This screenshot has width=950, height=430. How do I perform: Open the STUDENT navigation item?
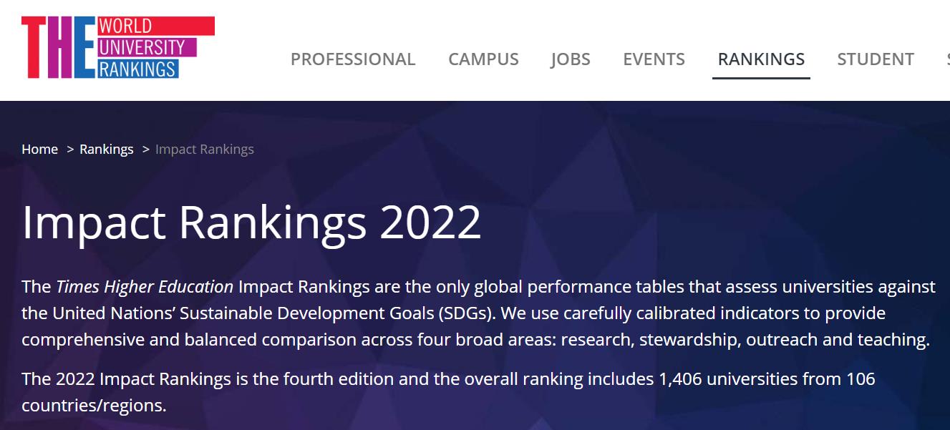coord(876,59)
